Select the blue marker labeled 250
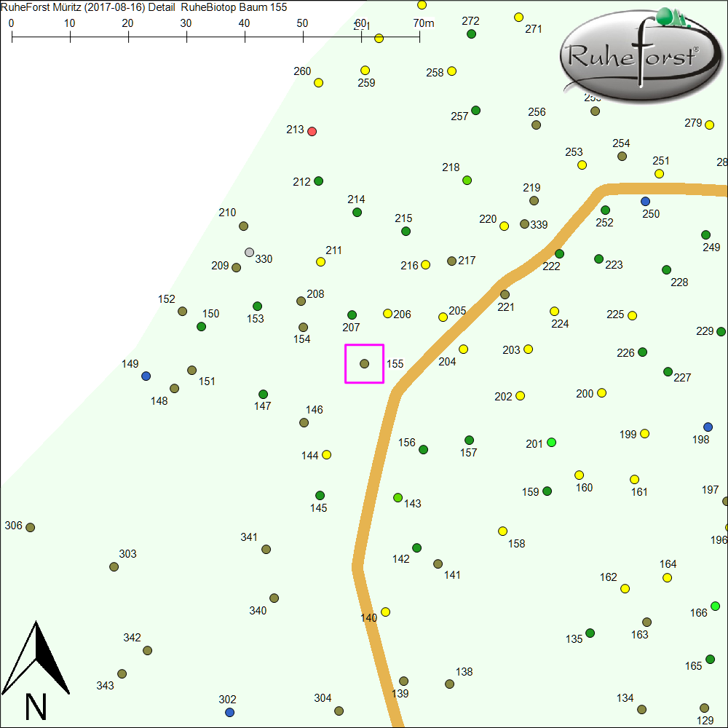This screenshot has width=728, height=728. point(645,201)
